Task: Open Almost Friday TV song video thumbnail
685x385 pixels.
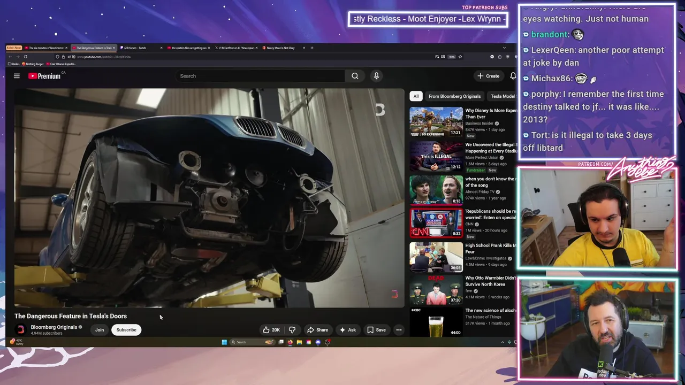Action: tap(436, 190)
